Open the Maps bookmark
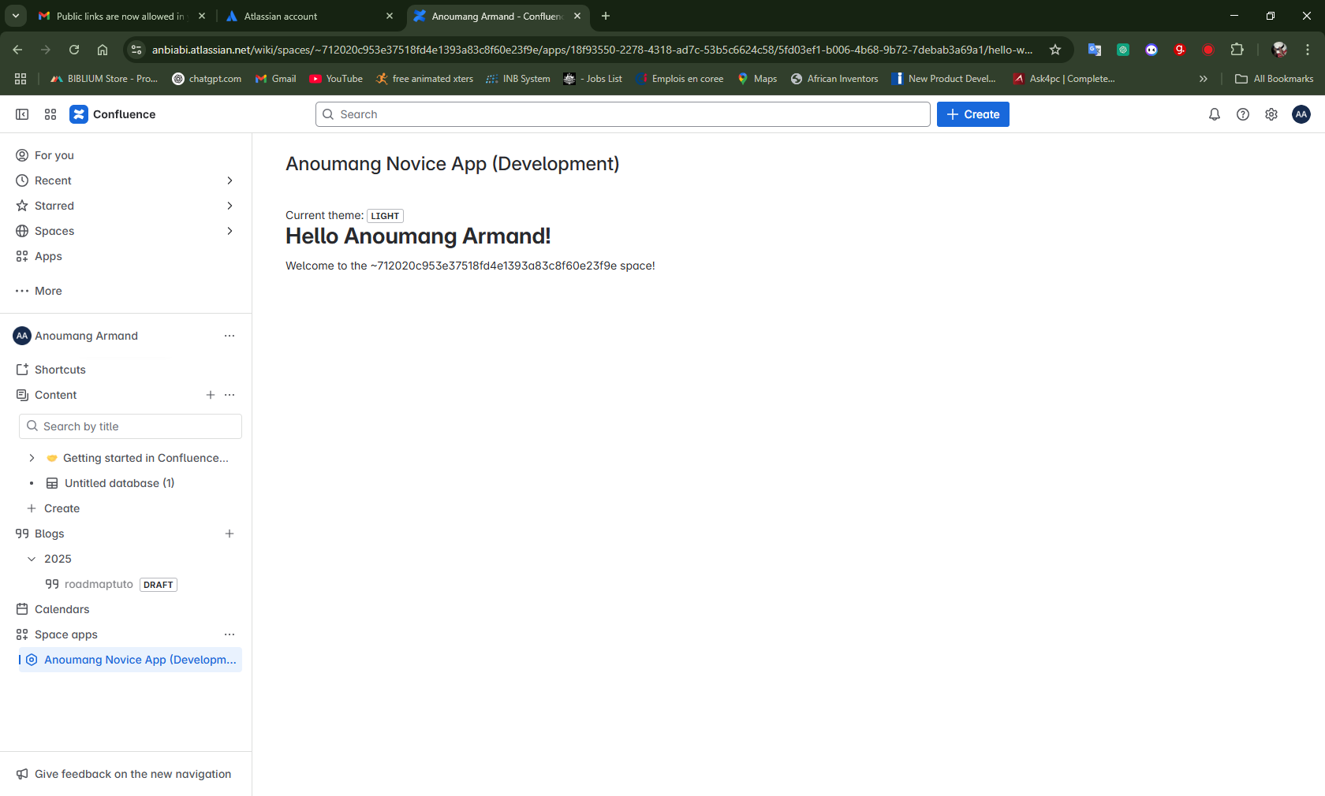The width and height of the screenshot is (1325, 796). coord(757,79)
